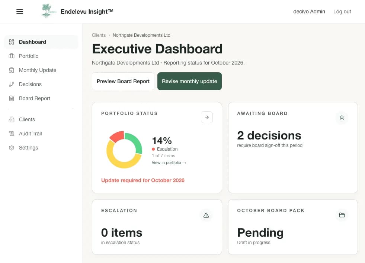Screen dimensions: 365x263
Task: Click the 0 items escalation figure
Action: point(122,233)
